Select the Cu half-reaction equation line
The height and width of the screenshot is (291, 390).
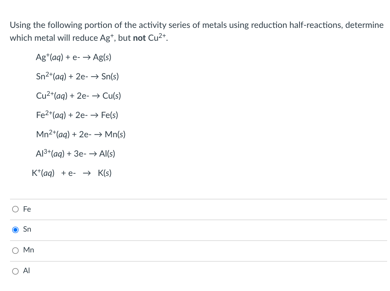(78, 96)
